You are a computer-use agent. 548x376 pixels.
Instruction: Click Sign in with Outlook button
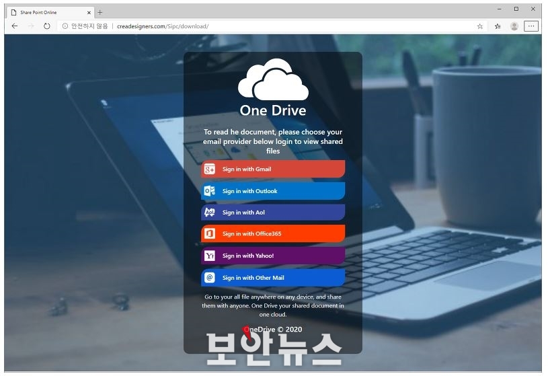(x=273, y=191)
